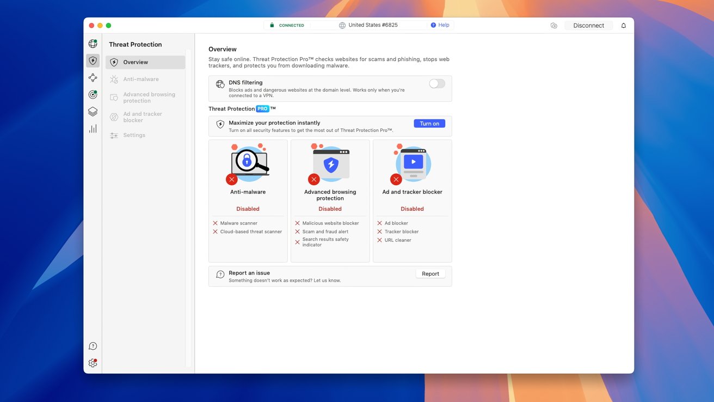Click the Malware scanner feature row
This screenshot has width=714, height=402.
(235, 223)
